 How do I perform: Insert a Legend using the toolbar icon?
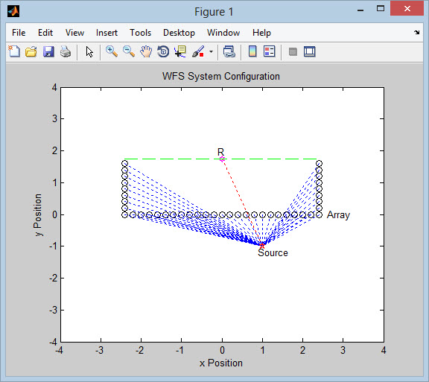[270, 51]
